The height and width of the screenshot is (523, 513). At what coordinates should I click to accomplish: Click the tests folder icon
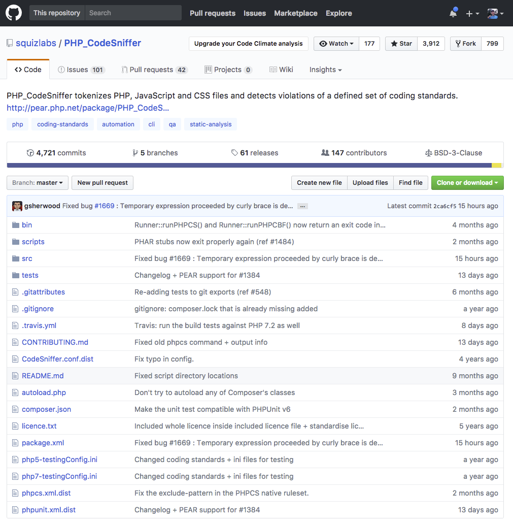pyautogui.click(x=15, y=275)
